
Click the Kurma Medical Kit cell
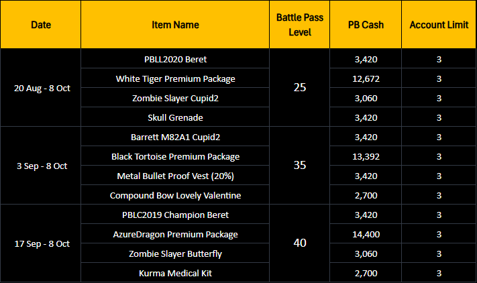(175, 273)
